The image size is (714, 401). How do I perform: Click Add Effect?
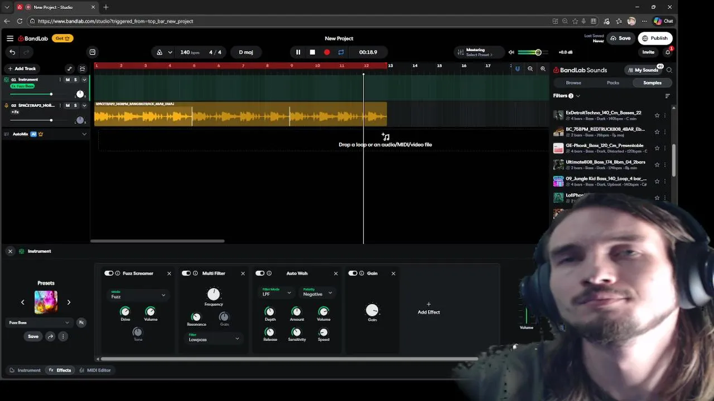tap(428, 309)
